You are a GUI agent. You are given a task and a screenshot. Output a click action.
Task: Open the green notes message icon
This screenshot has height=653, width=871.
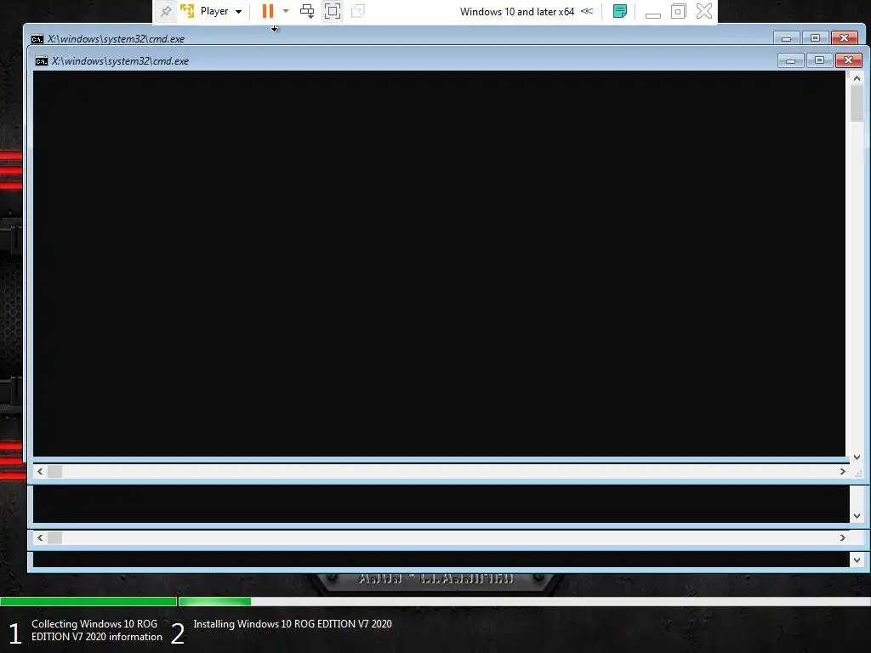pyautogui.click(x=620, y=11)
